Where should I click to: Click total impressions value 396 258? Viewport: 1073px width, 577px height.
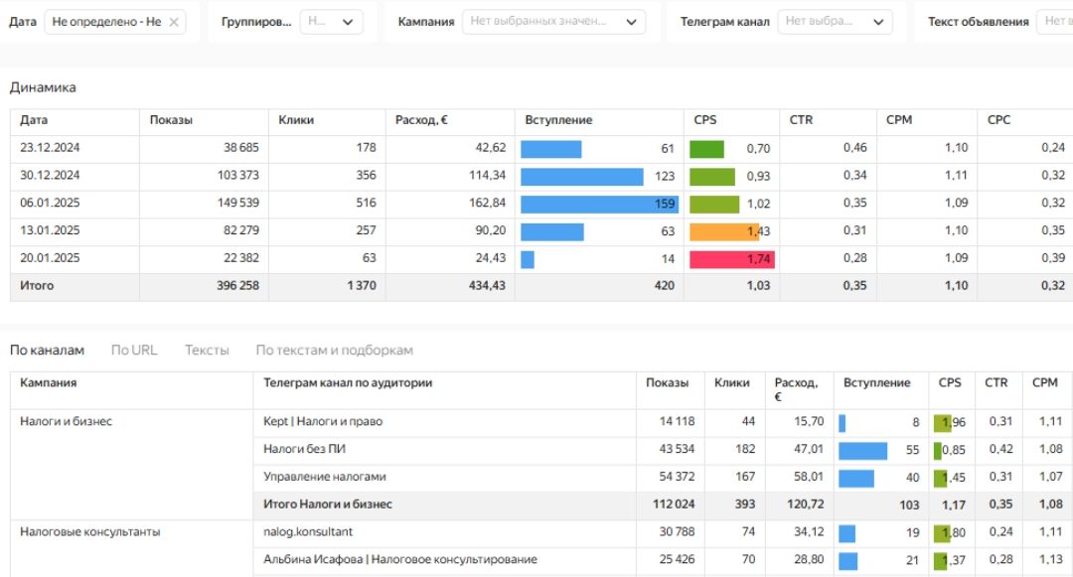tap(237, 286)
